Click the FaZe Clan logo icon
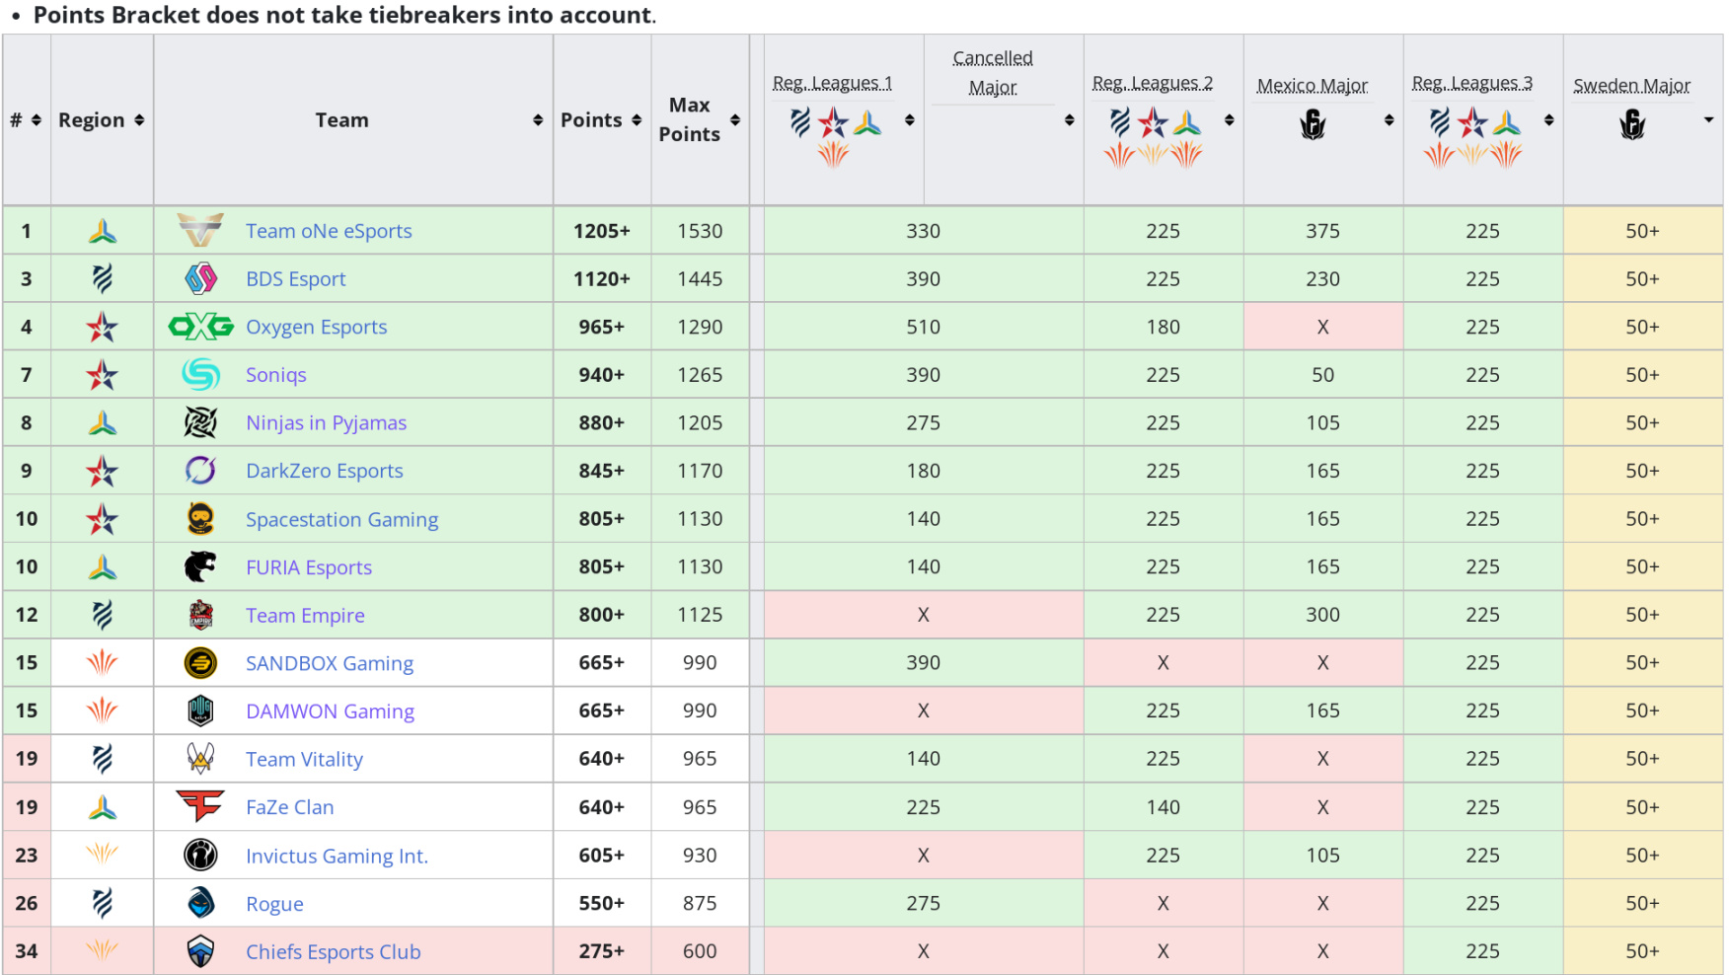1729x975 pixels. point(200,806)
